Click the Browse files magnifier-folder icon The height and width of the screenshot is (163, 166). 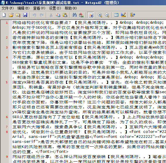pos(18,15)
